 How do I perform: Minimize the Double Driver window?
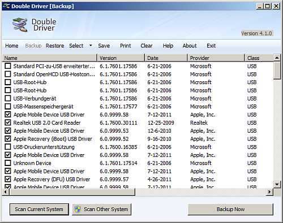[x=260, y=6]
